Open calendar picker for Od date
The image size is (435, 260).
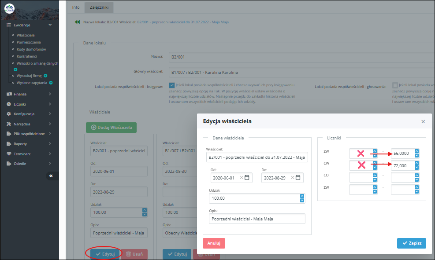click(x=247, y=178)
